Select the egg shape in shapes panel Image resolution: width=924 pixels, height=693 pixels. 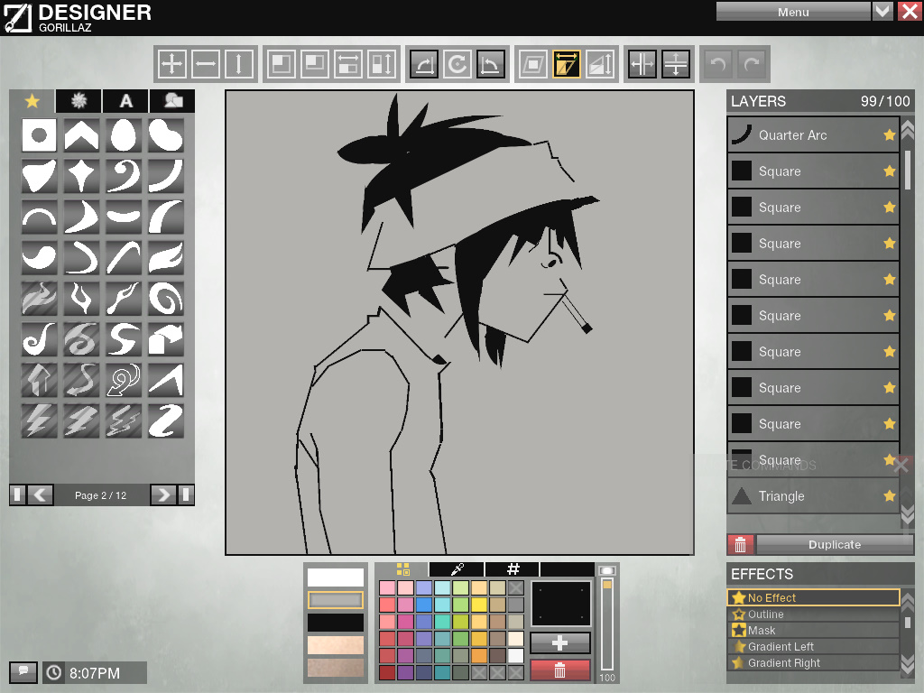(124, 135)
